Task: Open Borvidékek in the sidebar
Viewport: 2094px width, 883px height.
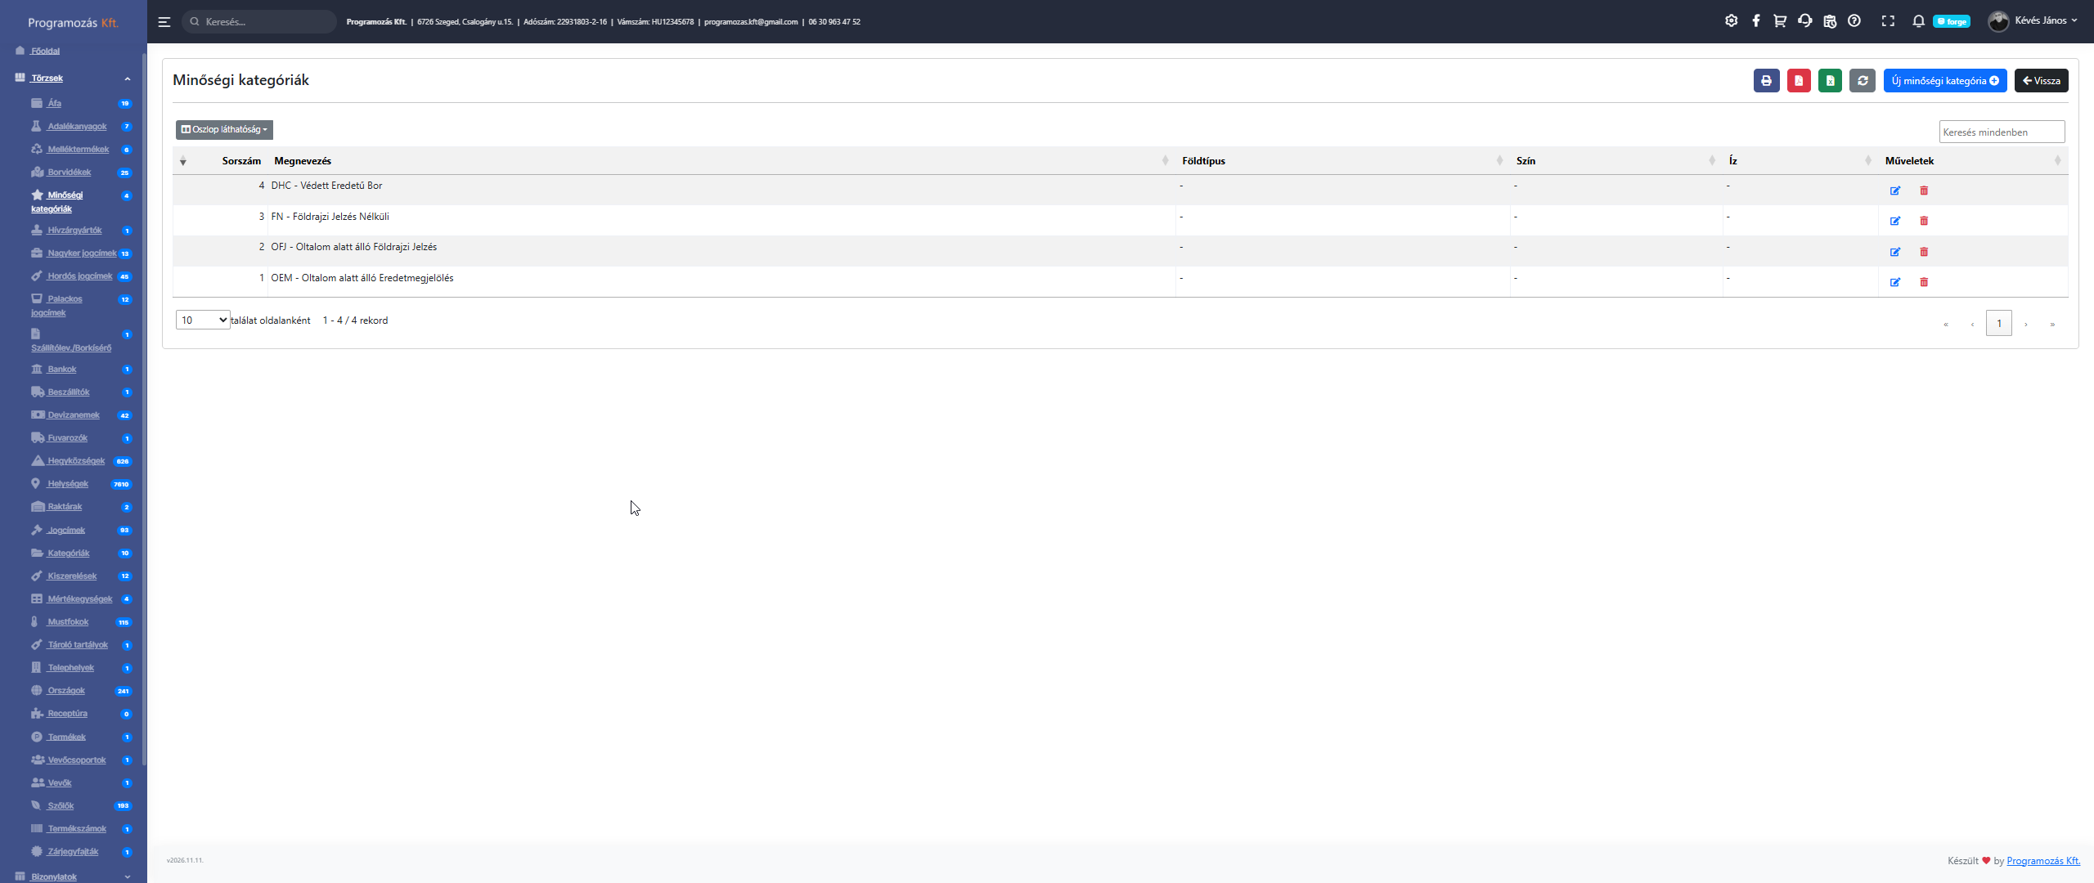Action: point(69,173)
